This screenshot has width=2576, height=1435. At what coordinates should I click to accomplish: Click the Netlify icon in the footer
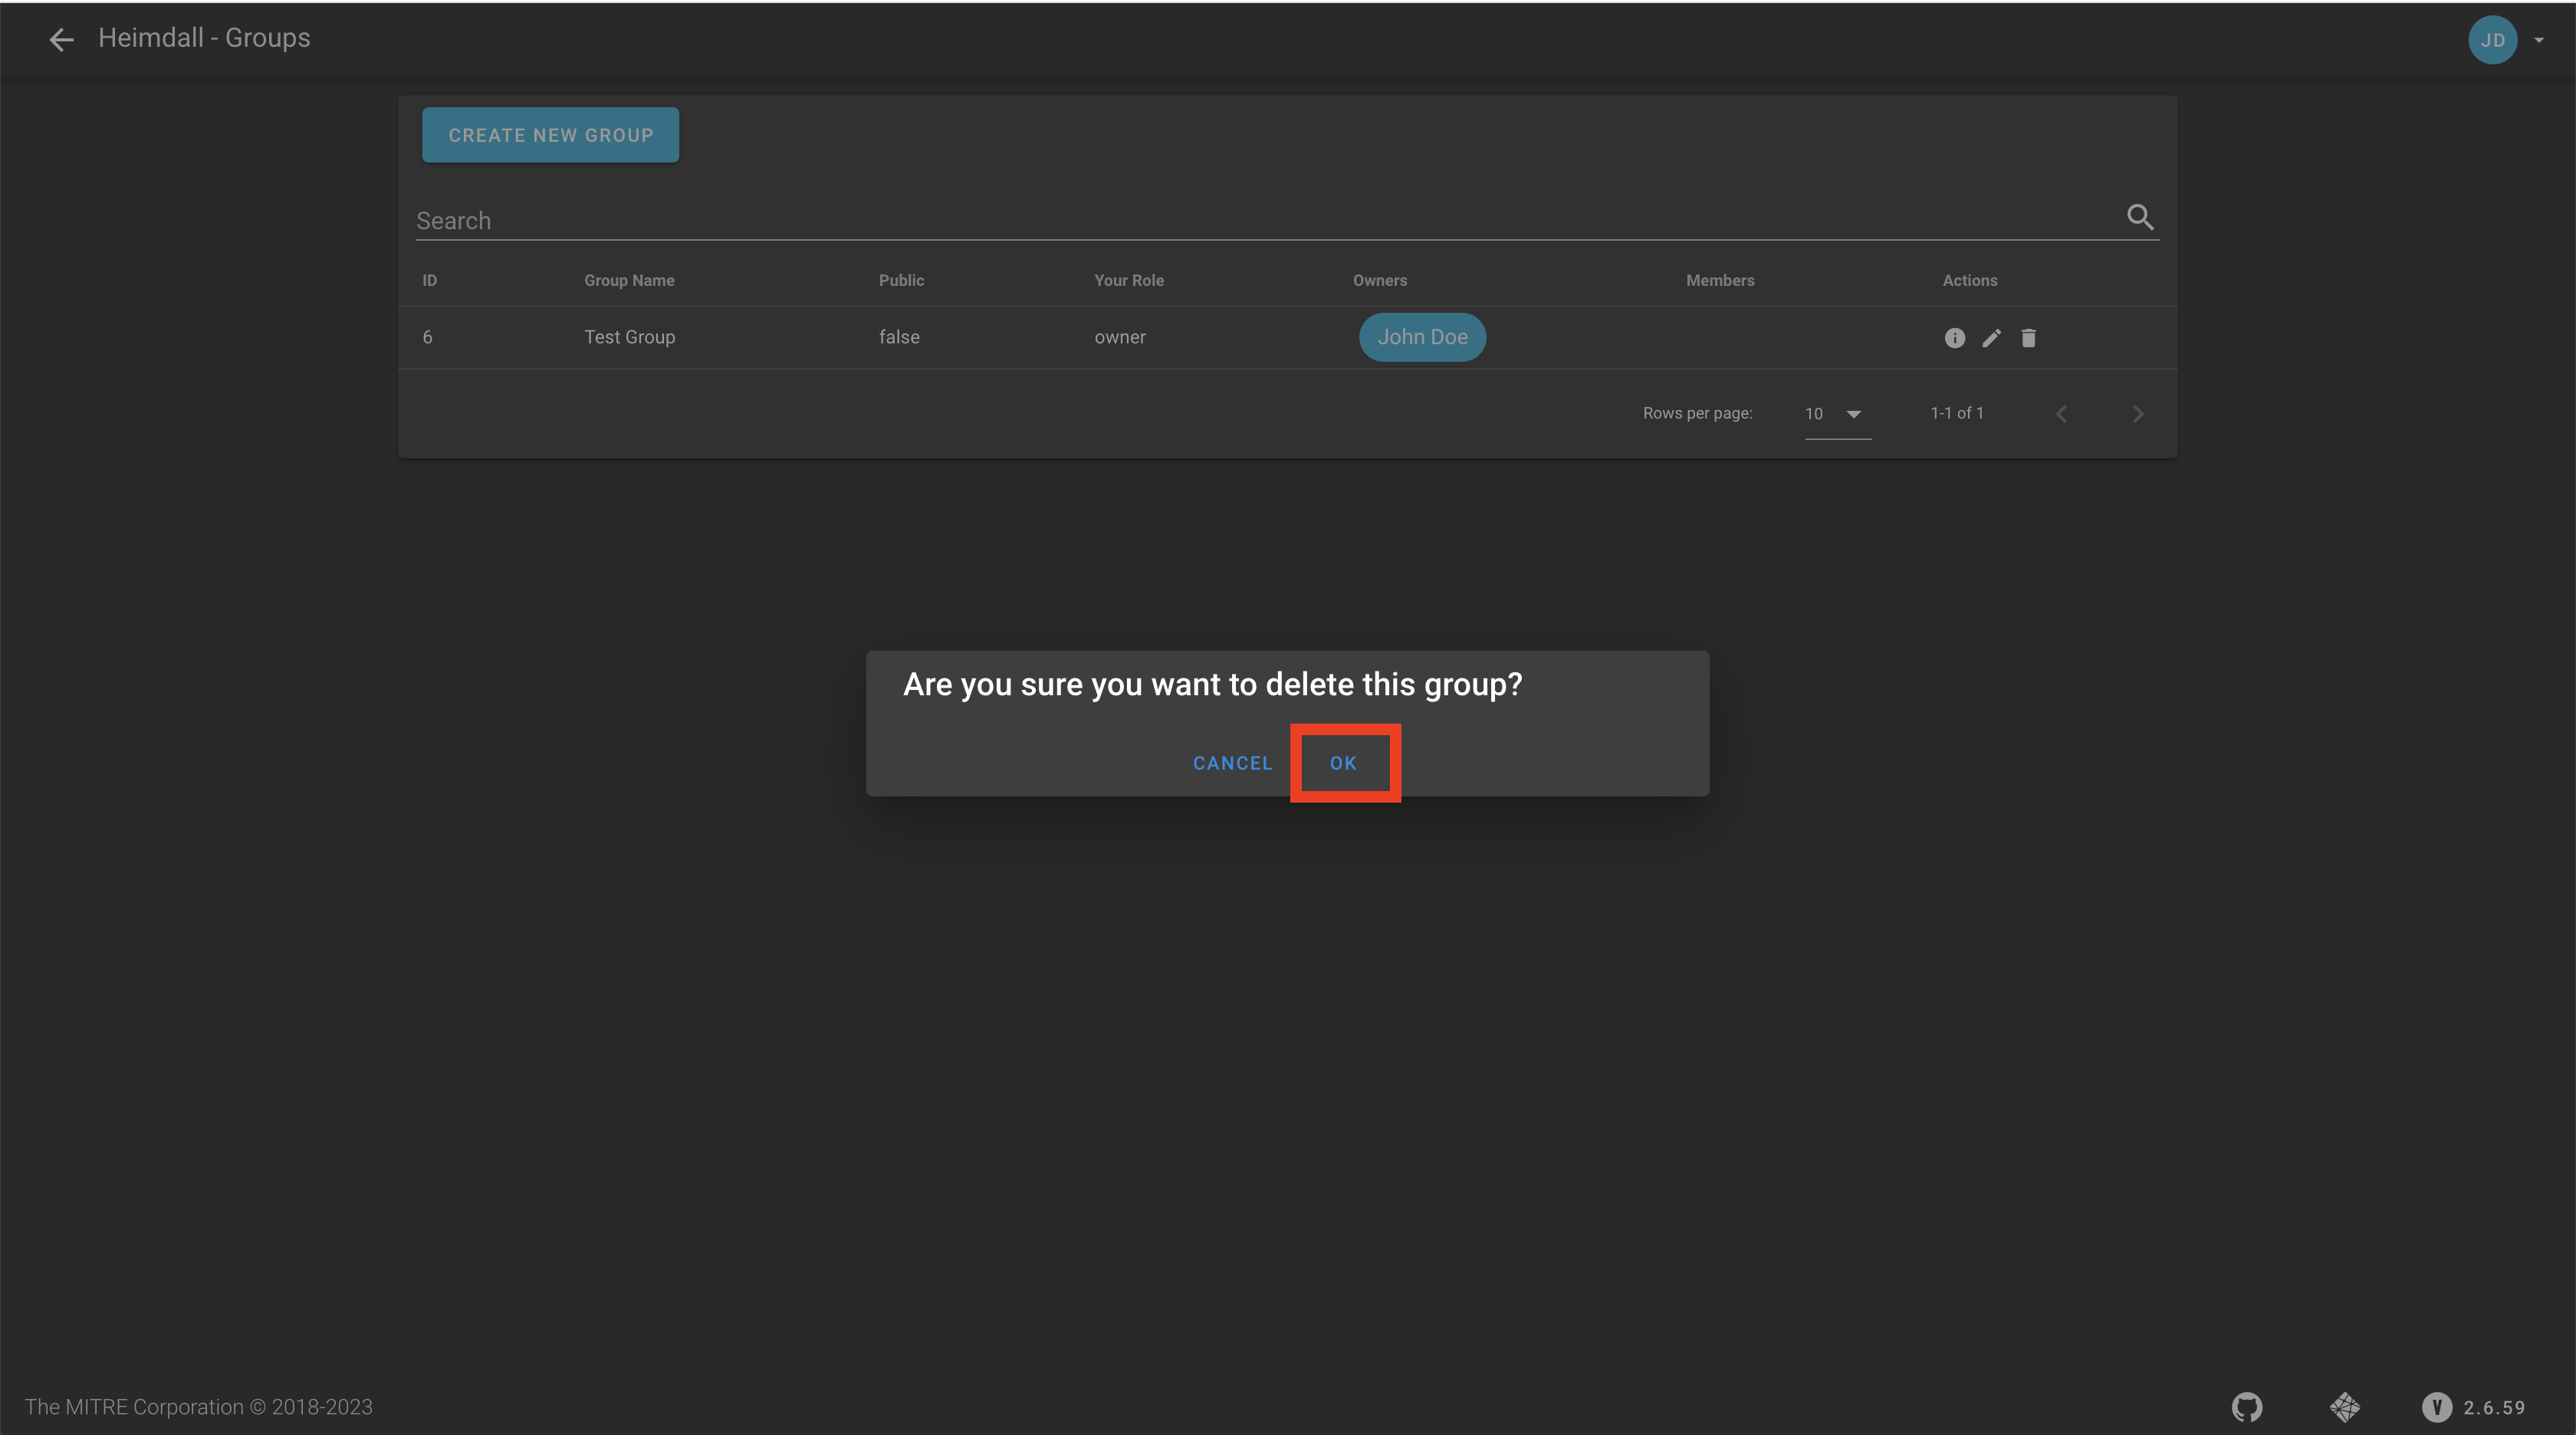[x=2345, y=1407]
